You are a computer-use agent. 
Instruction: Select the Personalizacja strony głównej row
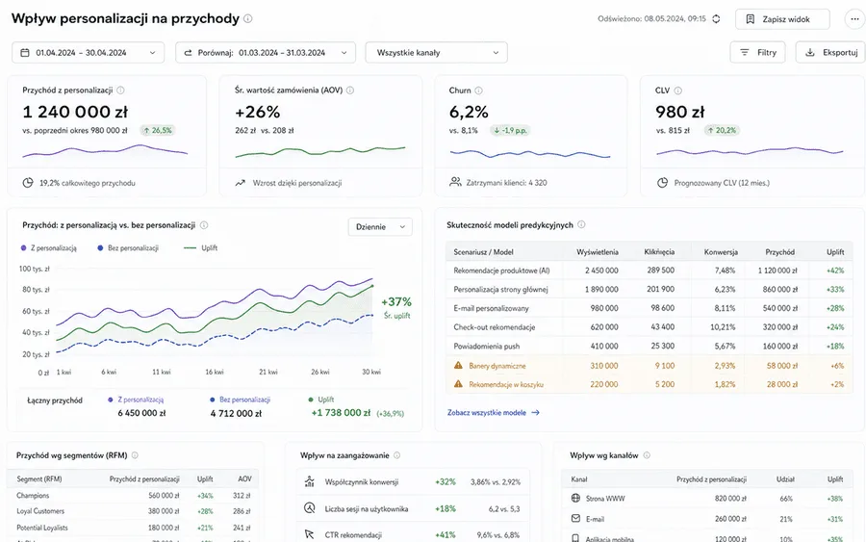[649, 290]
